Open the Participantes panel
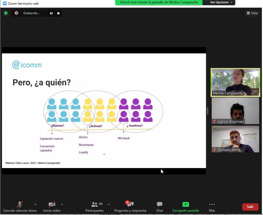Screen dimensions: 263x215 94,206
